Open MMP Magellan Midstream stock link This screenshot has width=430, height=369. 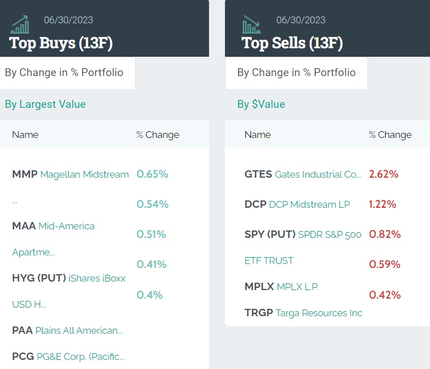click(70, 174)
